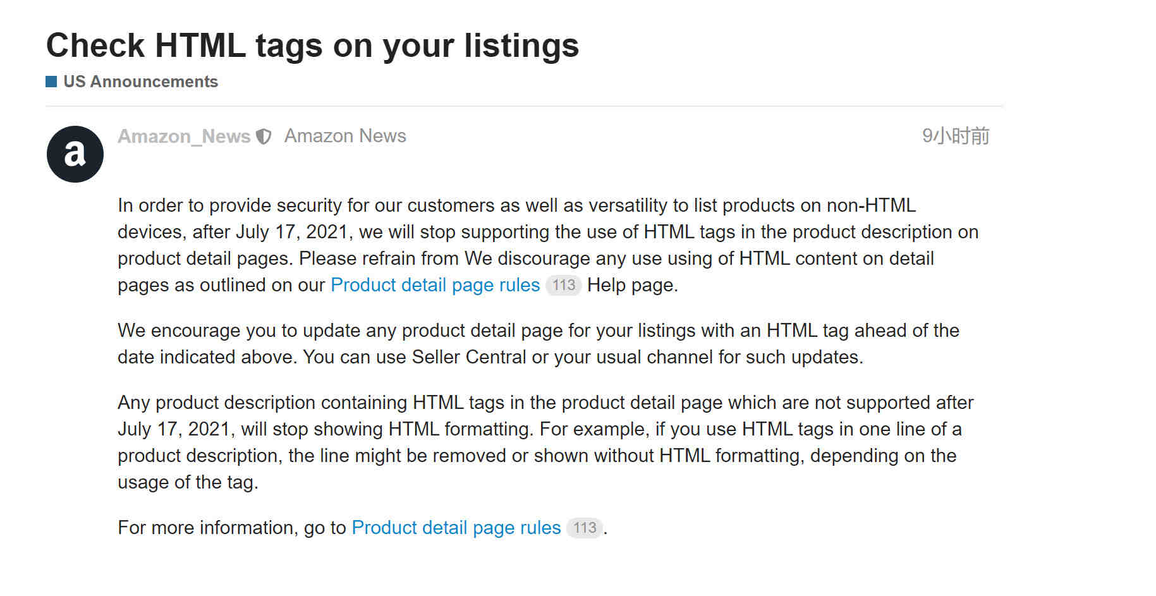Click the paragraph starting 'Any product description'
The height and width of the screenshot is (596, 1156).
545,442
